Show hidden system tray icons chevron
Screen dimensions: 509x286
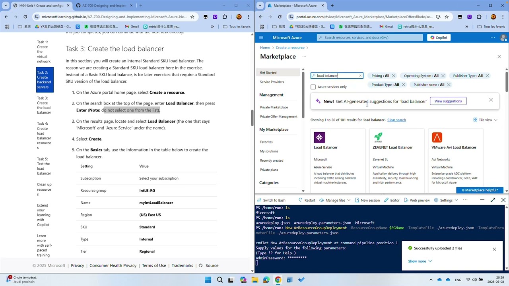click(x=431, y=280)
